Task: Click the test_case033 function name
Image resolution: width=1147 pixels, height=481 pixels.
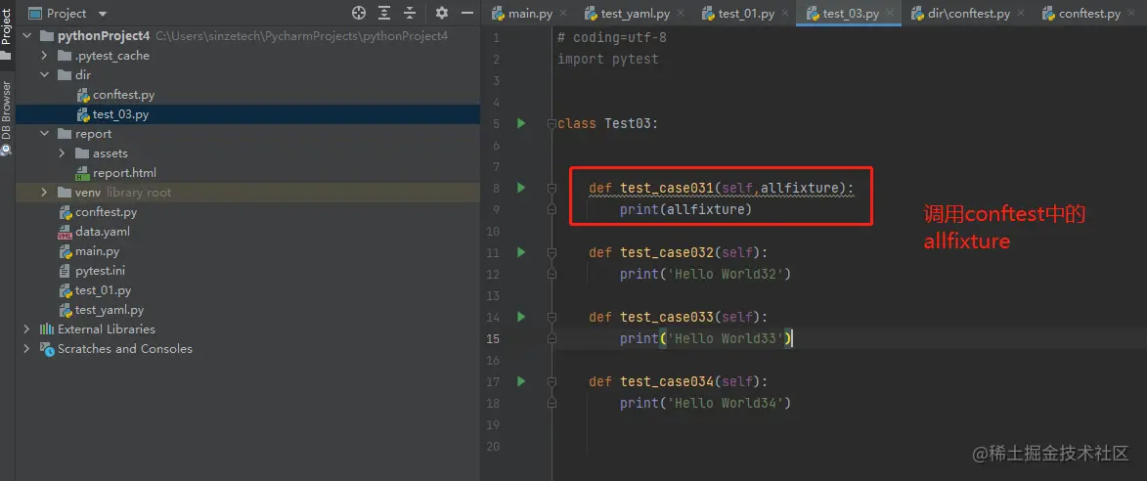Action: [667, 318]
